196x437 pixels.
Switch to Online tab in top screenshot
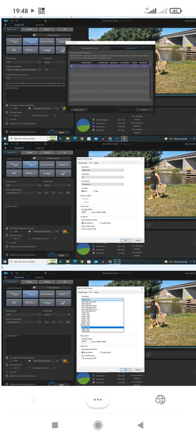pyautogui.click(x=29, y=29)
